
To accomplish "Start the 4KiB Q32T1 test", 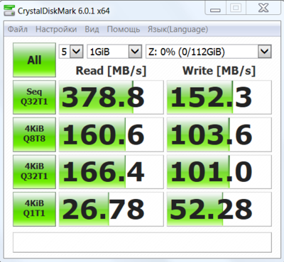I will 34,171.
